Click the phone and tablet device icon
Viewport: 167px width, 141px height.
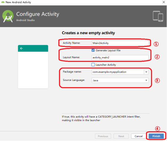(x=158, y=16)
